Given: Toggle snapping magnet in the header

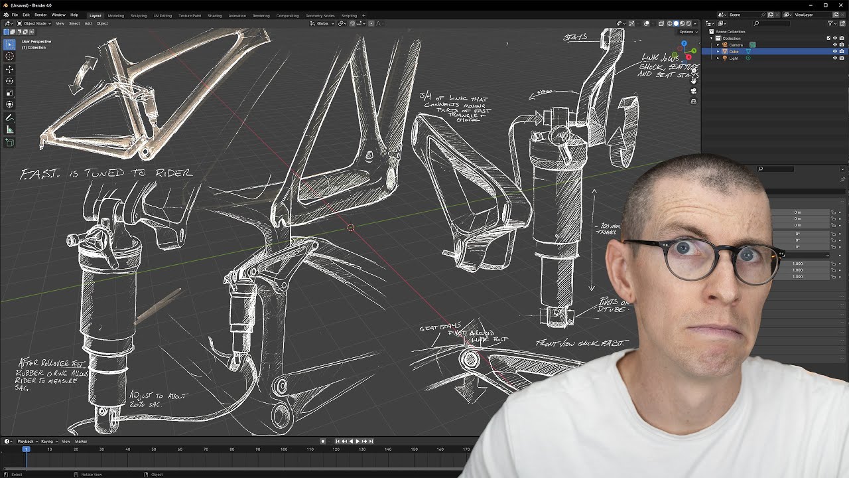Looking at the screenshot, I should pyautogui.click(x=352, y=23).
